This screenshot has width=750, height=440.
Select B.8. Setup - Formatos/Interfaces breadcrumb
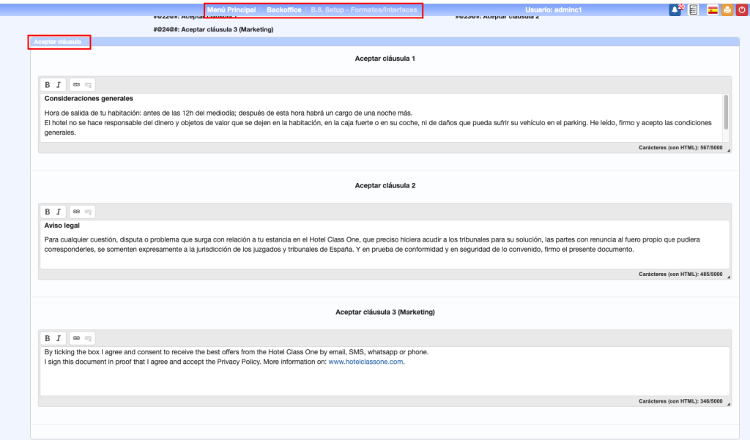coord(364,10)
